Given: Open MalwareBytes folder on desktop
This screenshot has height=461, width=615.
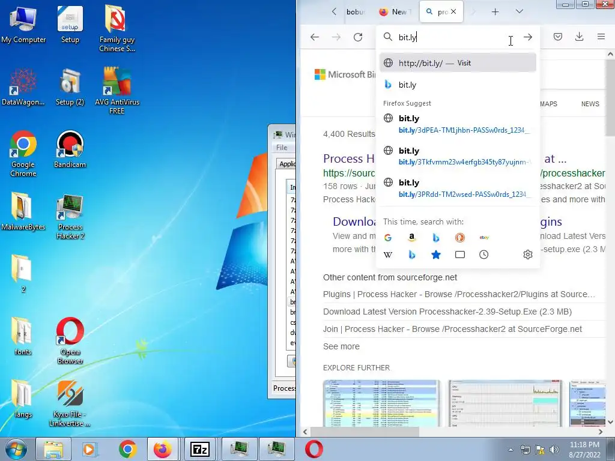Looking at the screenshot, I should click(23, 212).
